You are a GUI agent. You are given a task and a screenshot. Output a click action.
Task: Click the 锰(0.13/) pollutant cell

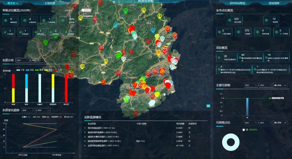pyautogui.click(x=140, y=141)
